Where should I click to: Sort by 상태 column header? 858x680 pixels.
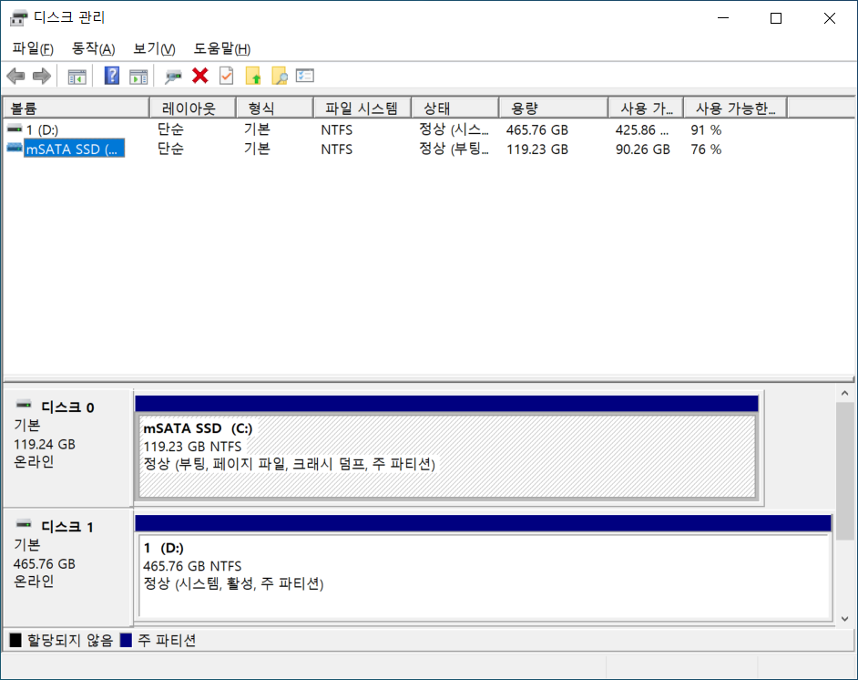pos(455,108)
